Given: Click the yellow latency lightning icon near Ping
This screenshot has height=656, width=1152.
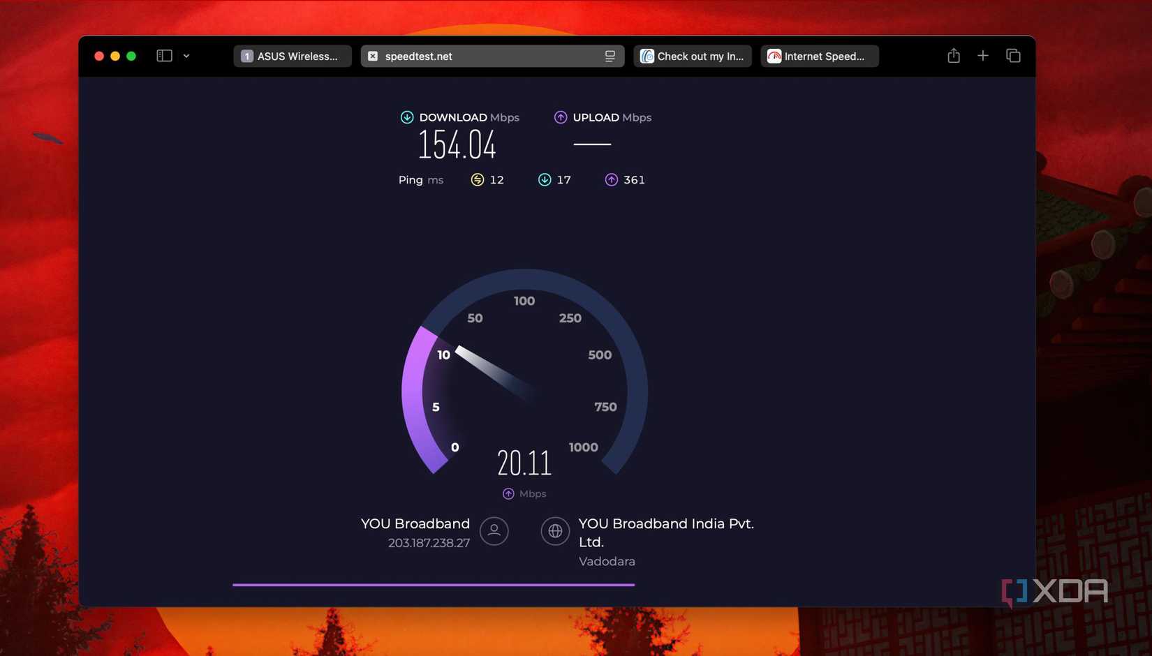Looking at the screenshot, I should pyautogui.click(x=476, y=179).
